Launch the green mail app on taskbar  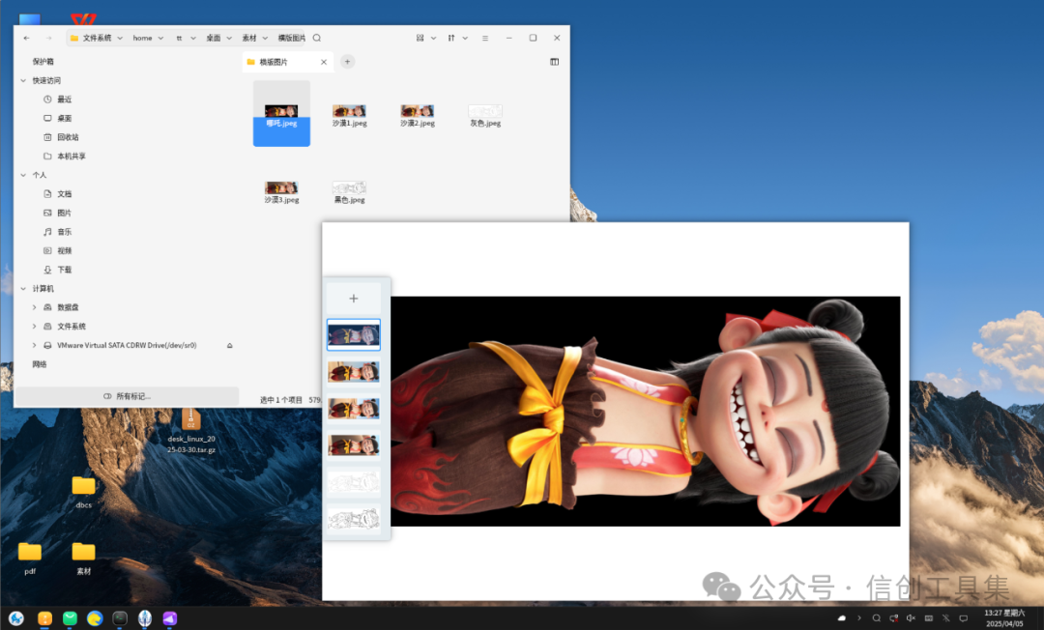coord(70,618)
